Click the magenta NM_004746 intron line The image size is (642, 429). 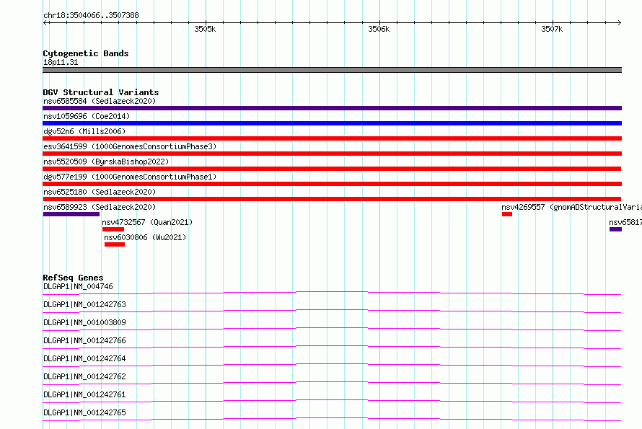[332, 292]
